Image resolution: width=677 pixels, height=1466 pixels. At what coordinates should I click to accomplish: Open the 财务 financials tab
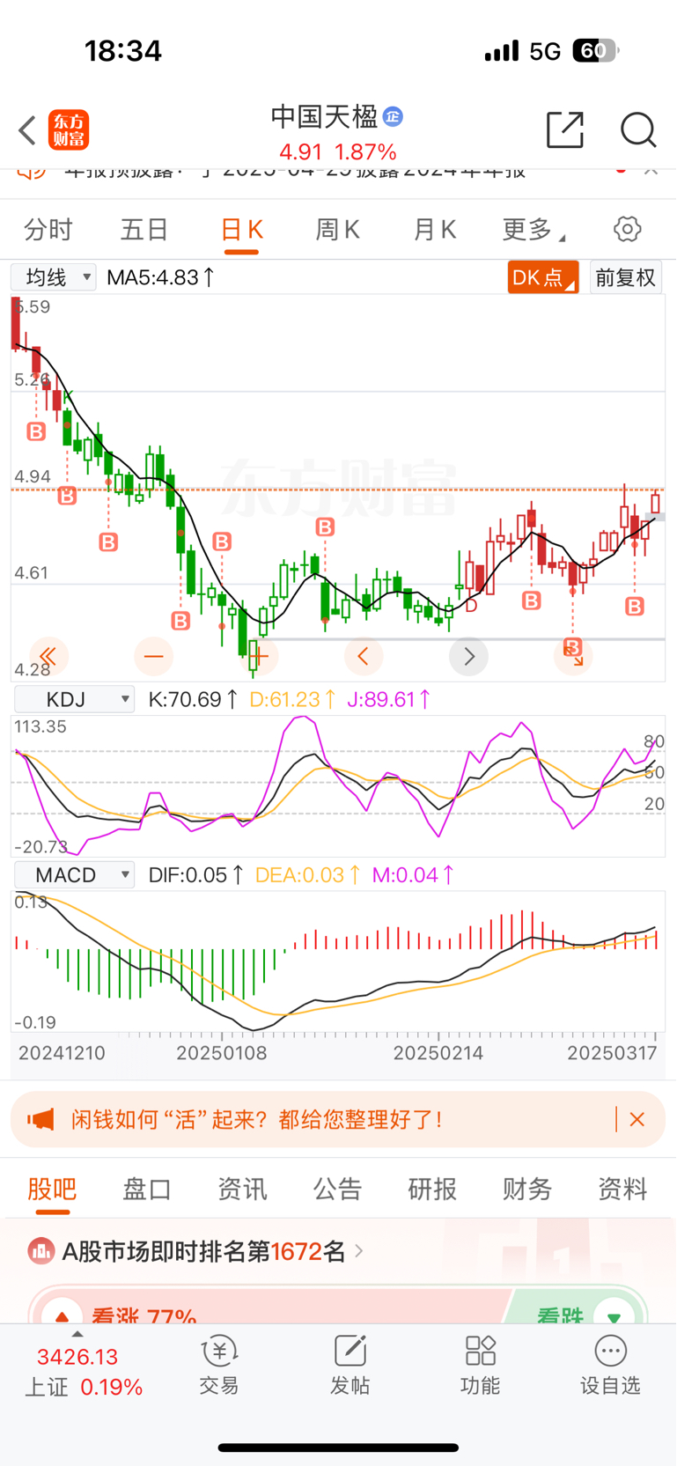coord(527,1189)
